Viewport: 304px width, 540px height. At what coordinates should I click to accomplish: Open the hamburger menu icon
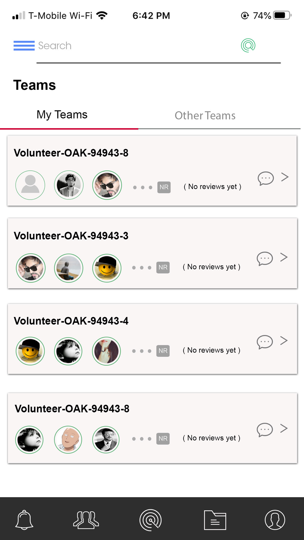pyautogui.click(x=24, y=46)
